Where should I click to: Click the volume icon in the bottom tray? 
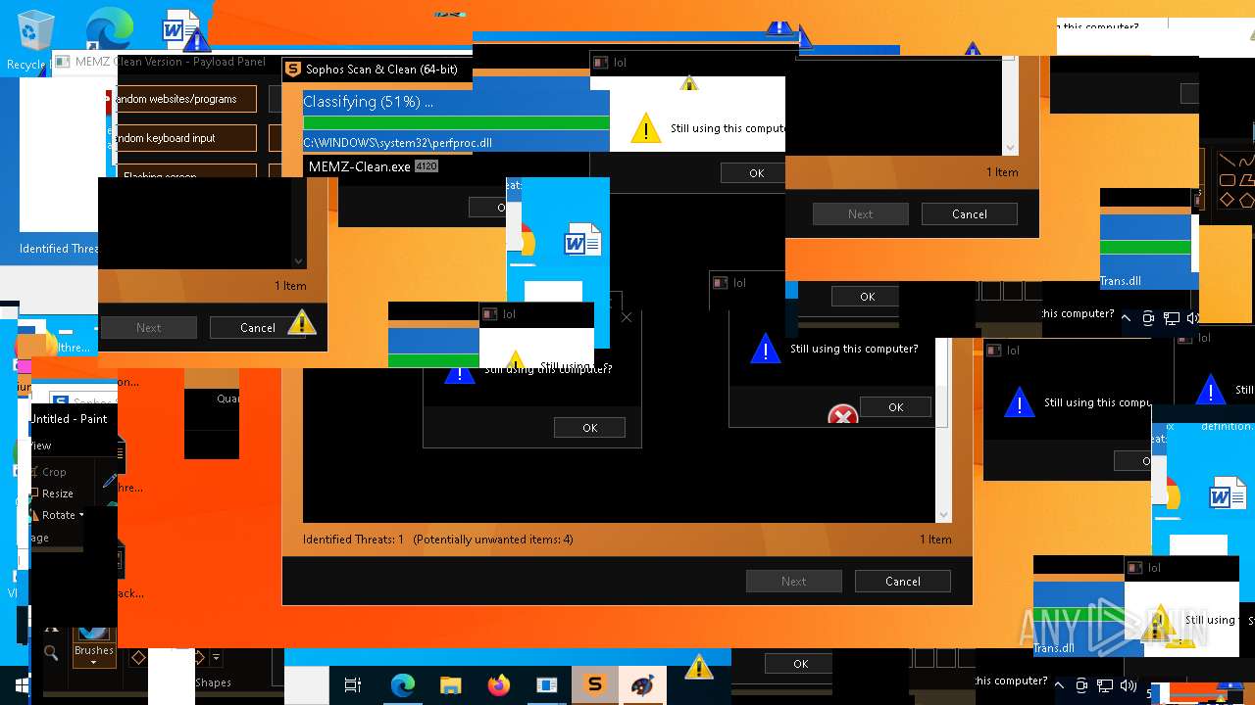click(x=1128, y=685)
